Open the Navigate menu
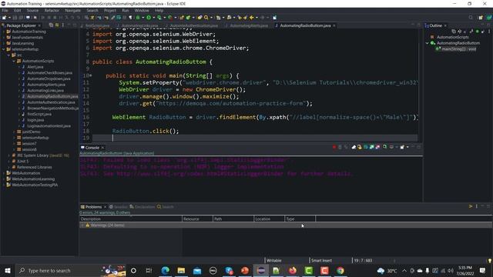Image resolution: width=493 pixels, height=277 pixels. (x=73, y=10)
